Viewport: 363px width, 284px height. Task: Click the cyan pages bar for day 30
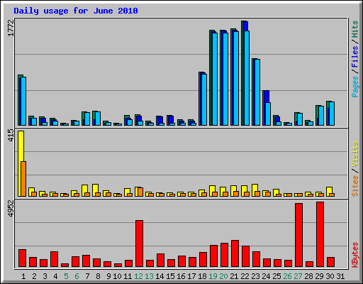[x=332, y=114]
